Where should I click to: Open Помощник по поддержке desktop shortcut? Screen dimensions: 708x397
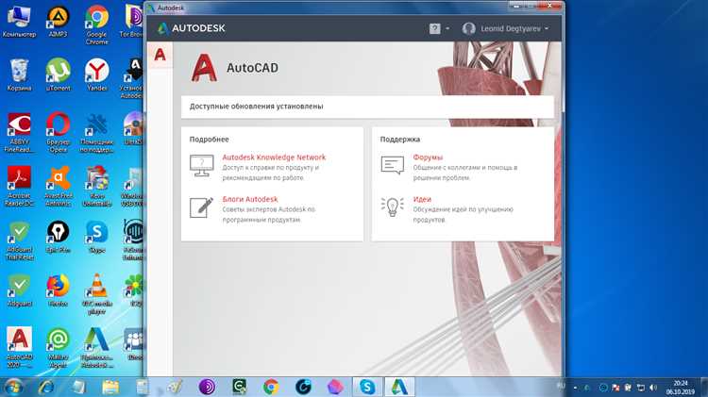click(96, 132)
